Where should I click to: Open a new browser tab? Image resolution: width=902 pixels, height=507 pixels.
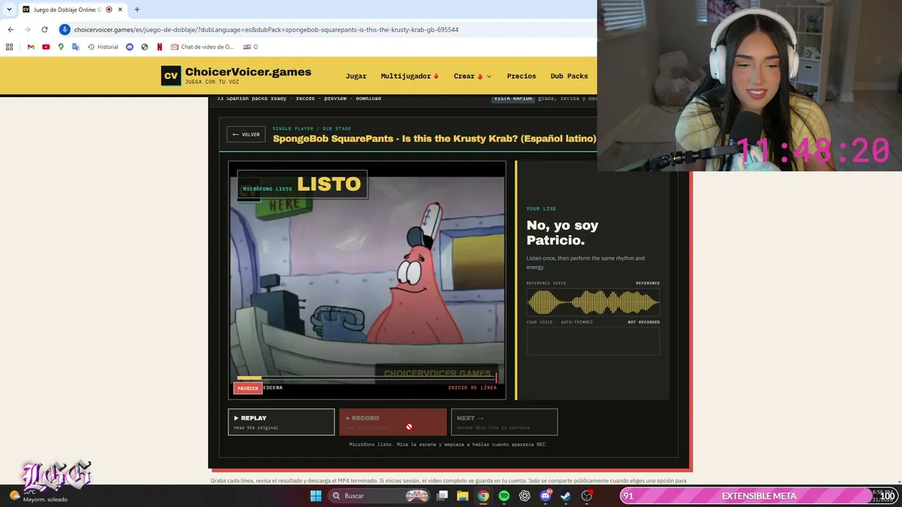tap(137, 9)
